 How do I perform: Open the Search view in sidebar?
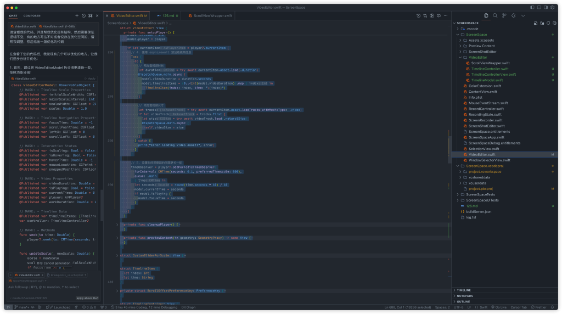pos(496,16)
